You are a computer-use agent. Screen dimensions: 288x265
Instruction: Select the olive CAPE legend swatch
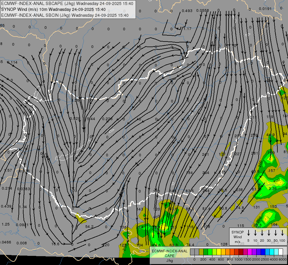201,252
